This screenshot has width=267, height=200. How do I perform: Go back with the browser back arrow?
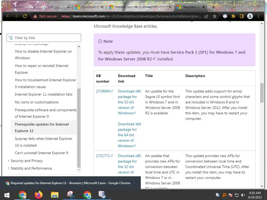point(8,16)
